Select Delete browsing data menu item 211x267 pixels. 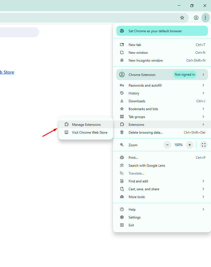tap(162, 132)
